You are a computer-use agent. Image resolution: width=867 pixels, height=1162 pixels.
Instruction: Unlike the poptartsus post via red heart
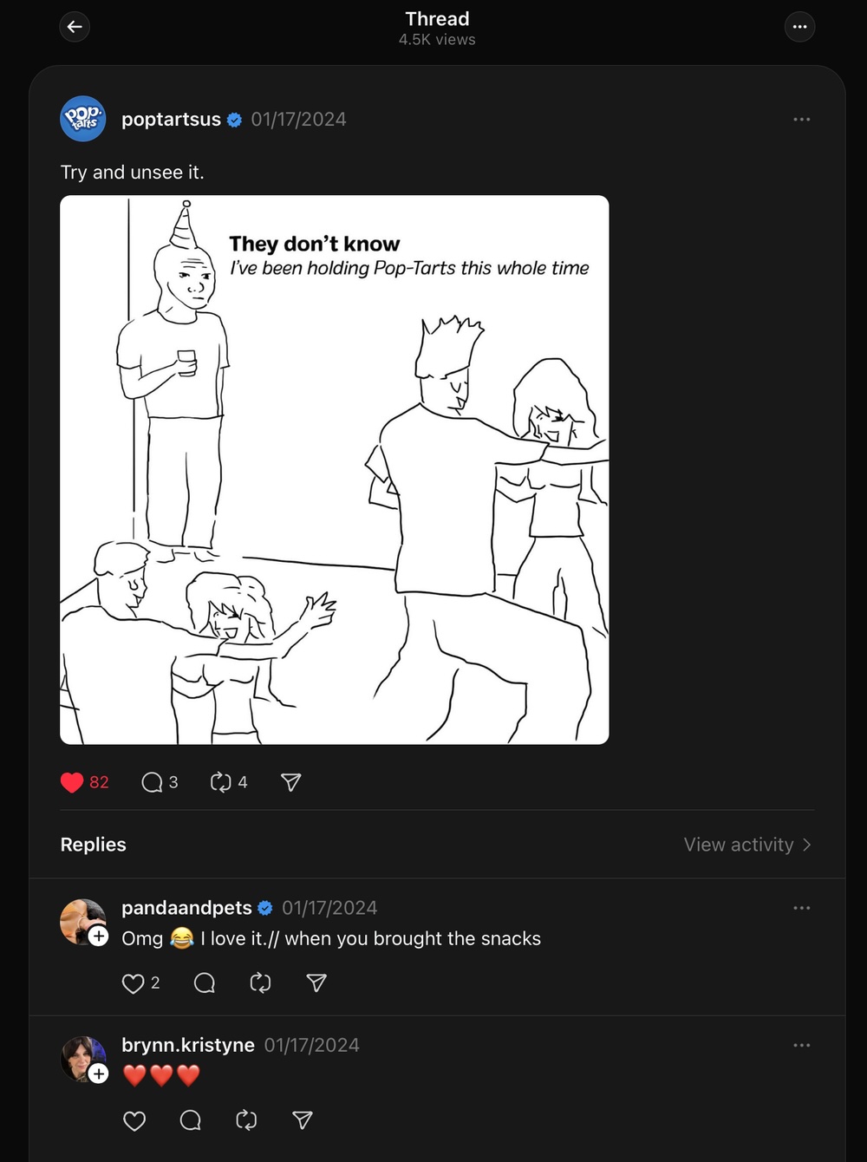73,782
